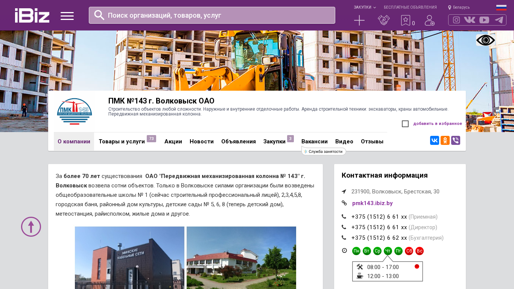
Task: Click working hours 08:00 - 17:00
Action: coord(383,267)
